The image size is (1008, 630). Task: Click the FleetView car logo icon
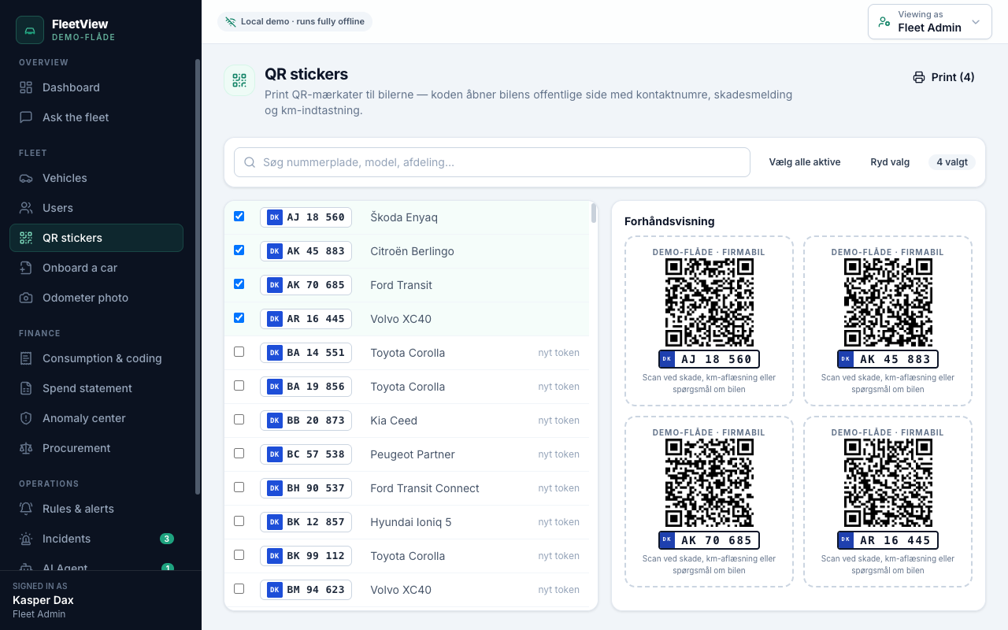click(30, 30)
